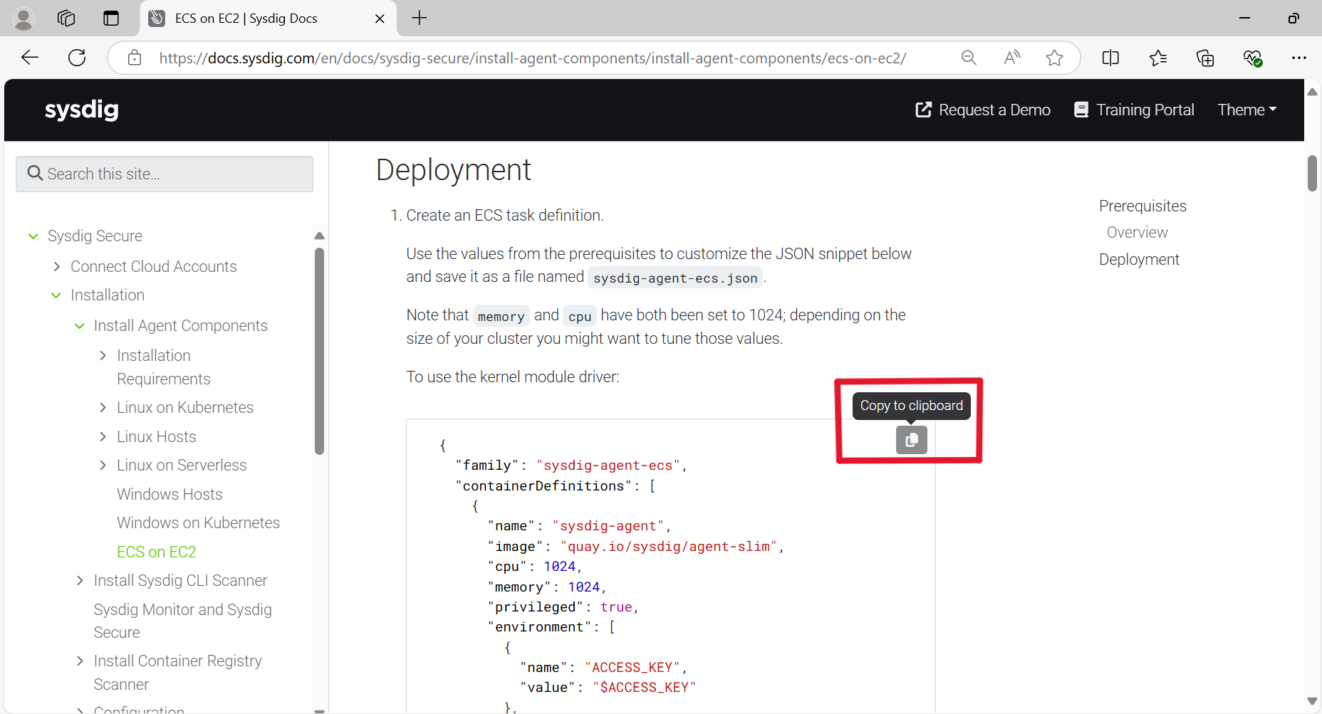The image size is (1322, 714).
Task: Open split screen view
Action: pyautogui.click(x=1110, y=58)
